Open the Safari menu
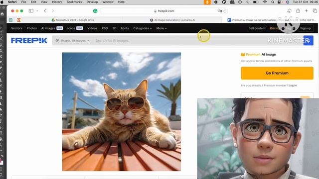 [12, 2]
